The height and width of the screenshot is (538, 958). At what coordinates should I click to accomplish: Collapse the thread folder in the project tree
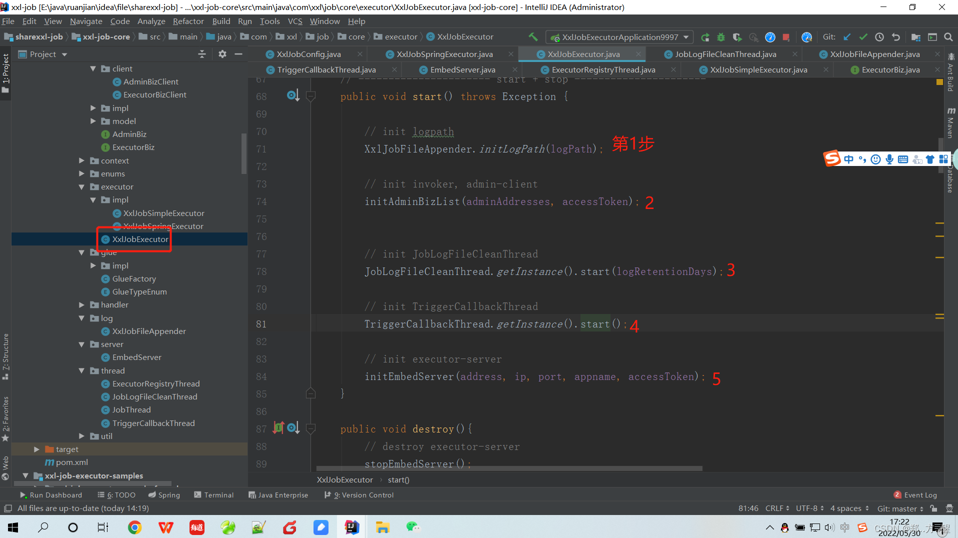(81, 370)
